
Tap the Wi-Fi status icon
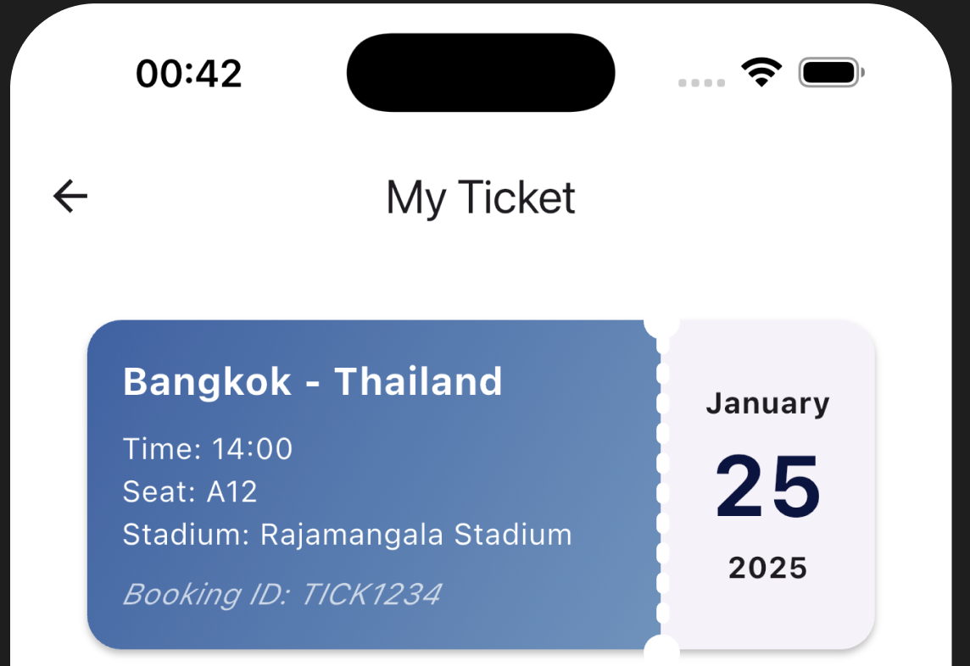point(761,73)
